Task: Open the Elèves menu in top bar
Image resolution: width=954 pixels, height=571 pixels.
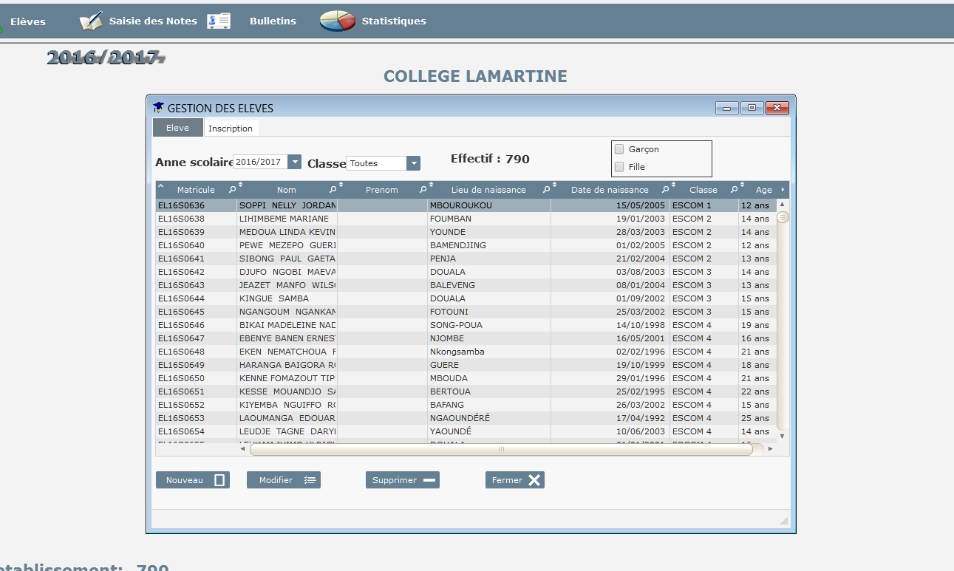Action: pyautogui.click(x=28, y=21)
